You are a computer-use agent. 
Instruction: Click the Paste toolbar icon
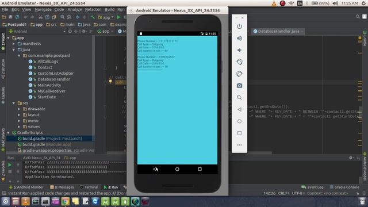pos(54,17)
